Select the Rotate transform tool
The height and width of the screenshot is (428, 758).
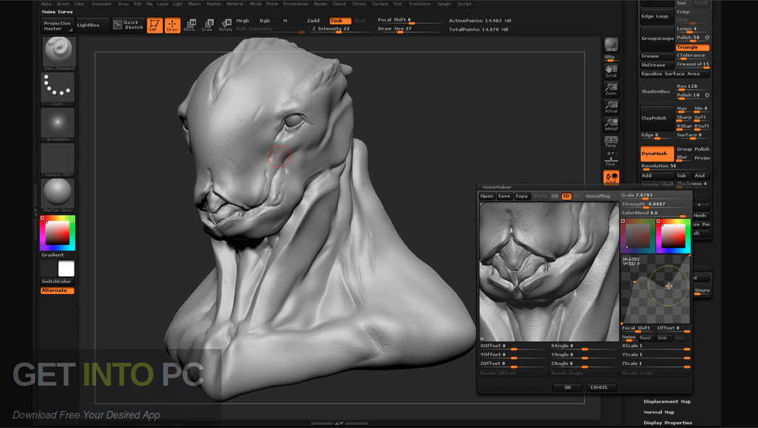[x=225, y=25]
